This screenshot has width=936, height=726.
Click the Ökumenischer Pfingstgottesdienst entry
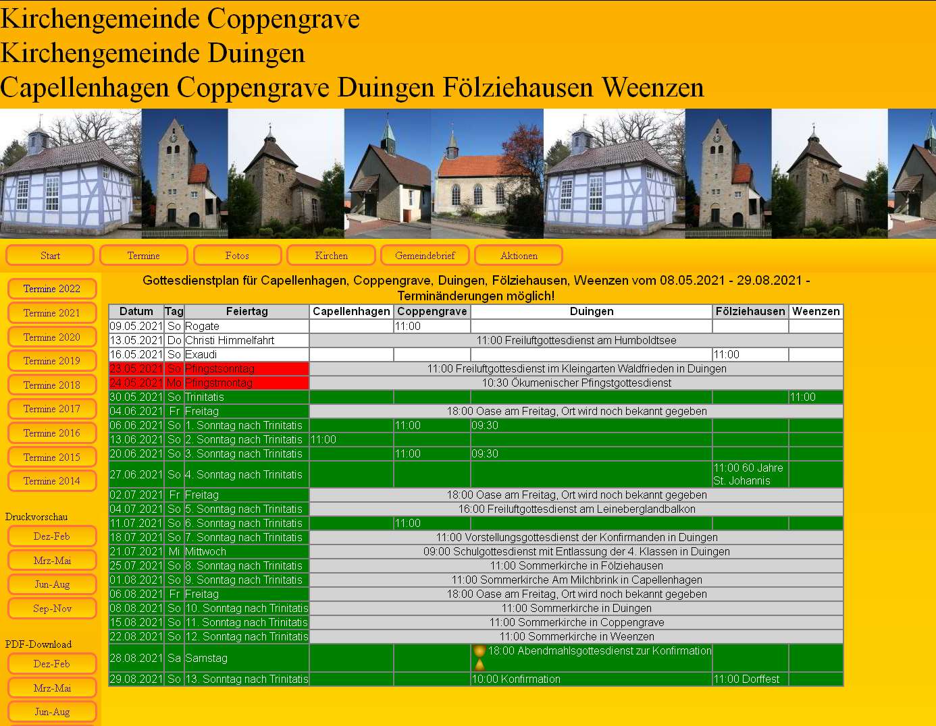click(576, 383)
